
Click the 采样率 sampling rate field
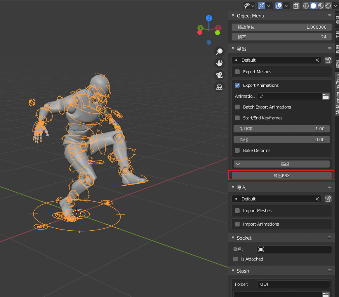click(282, 129)
